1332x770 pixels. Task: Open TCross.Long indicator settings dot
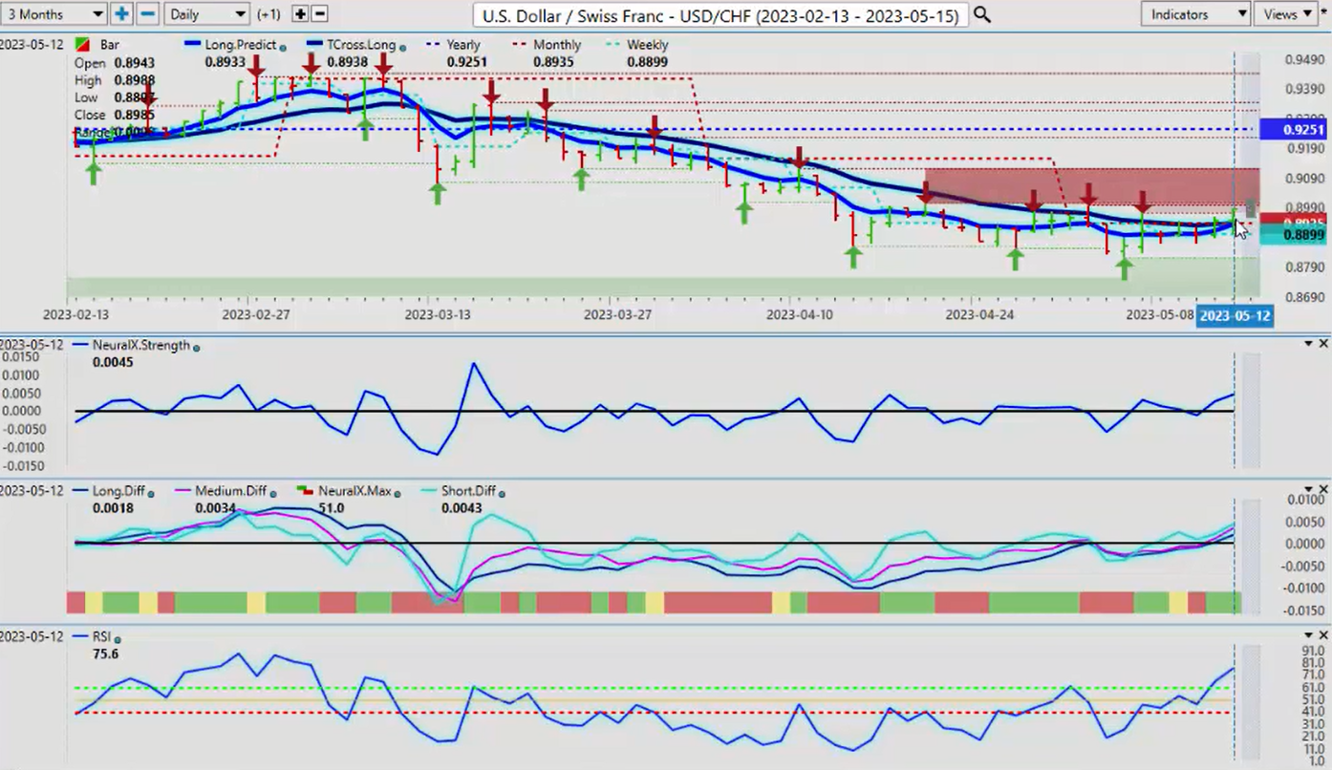(x=402, y=47)
